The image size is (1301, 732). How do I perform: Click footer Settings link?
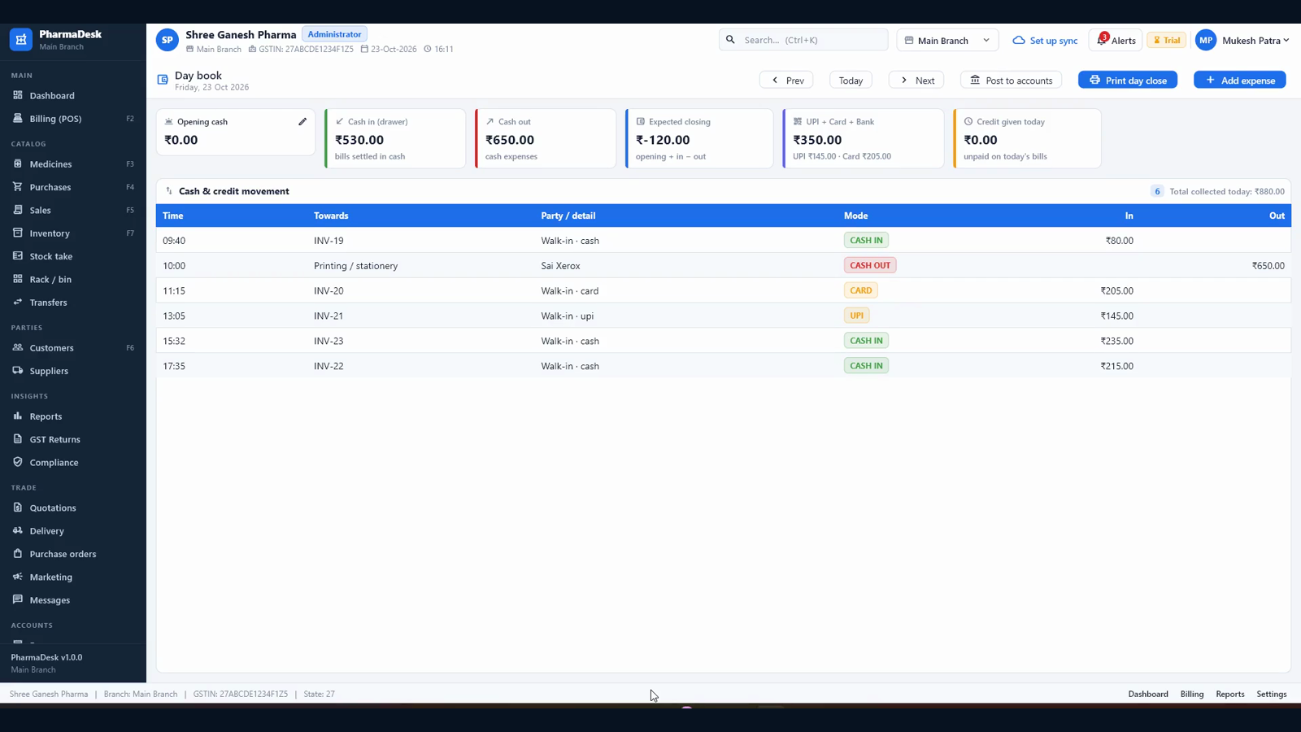1272,694
